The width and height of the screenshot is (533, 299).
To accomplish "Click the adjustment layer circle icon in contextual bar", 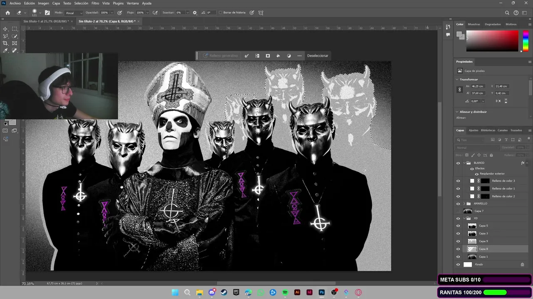I will pyautogui.click(x=289, y=56).
